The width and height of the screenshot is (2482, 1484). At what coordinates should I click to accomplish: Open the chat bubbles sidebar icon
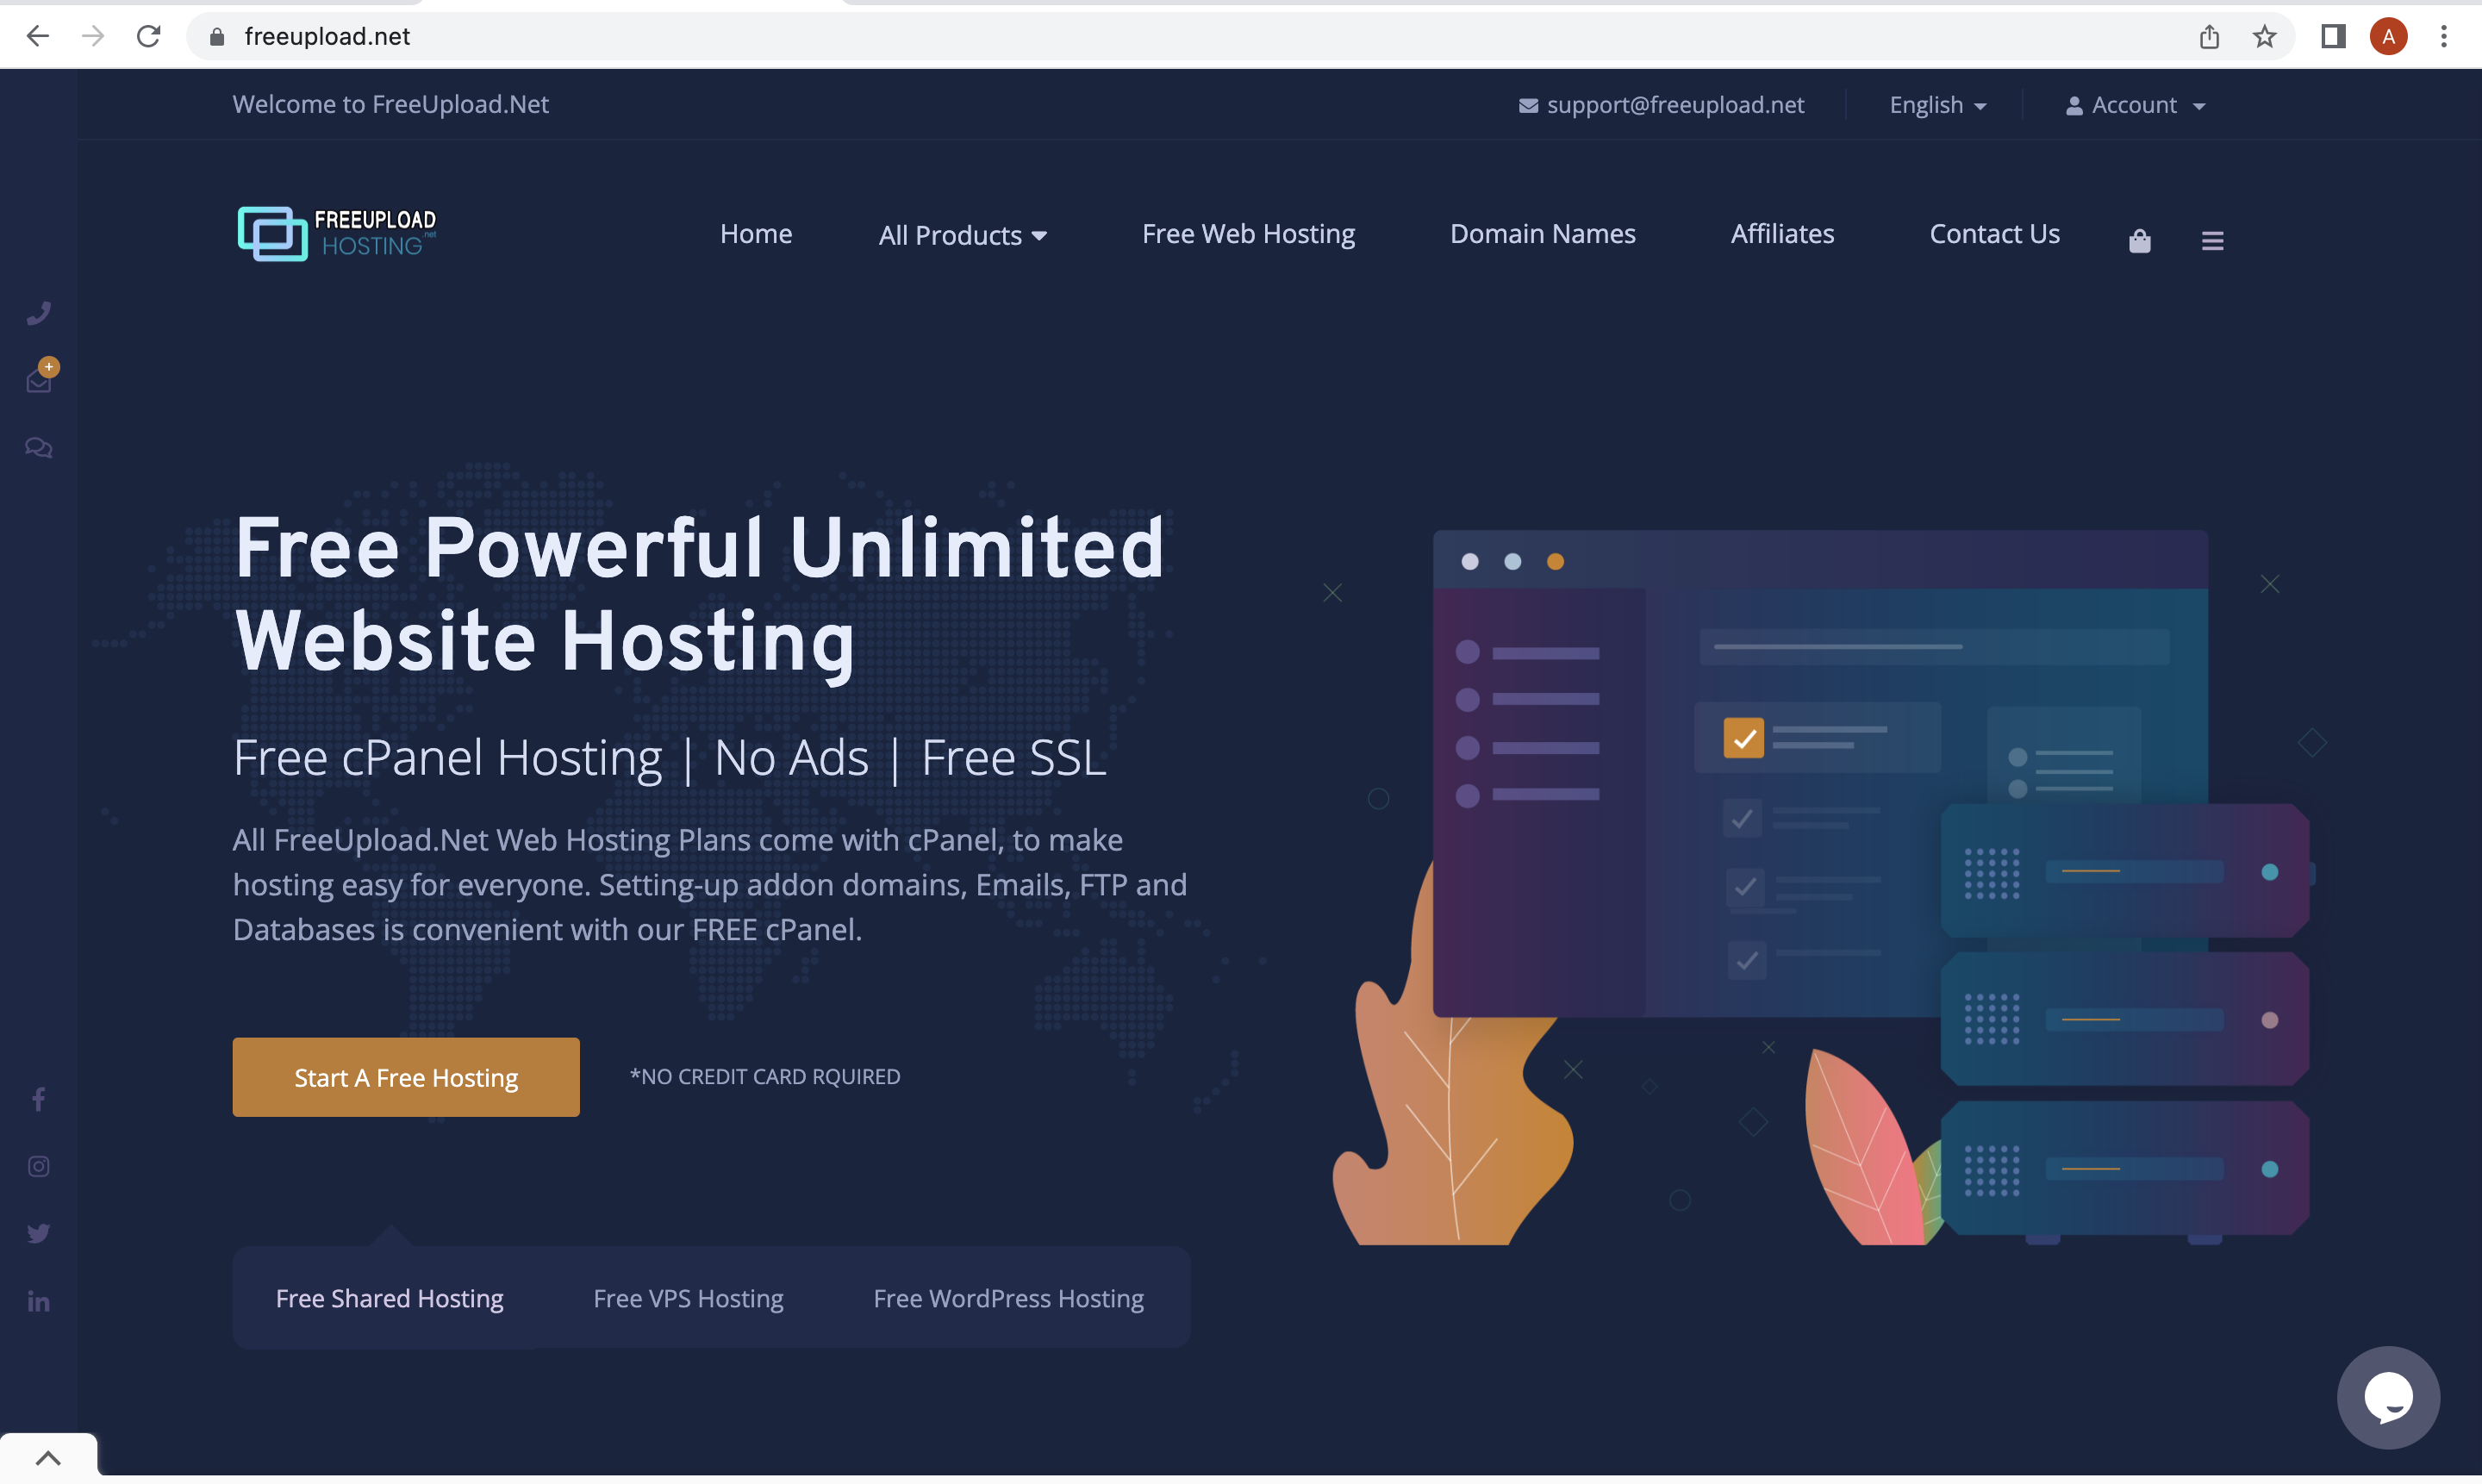(x=39, y=447)
